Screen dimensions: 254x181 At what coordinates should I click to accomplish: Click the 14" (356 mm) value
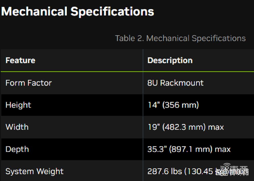(x=173, y=105)
